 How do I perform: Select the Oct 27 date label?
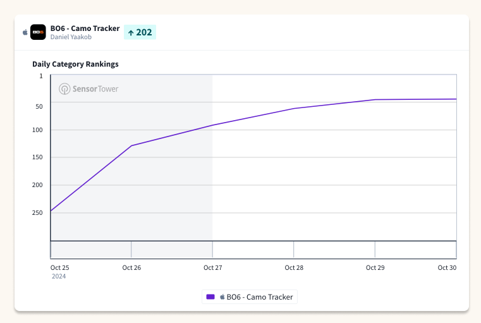[212, 268]
